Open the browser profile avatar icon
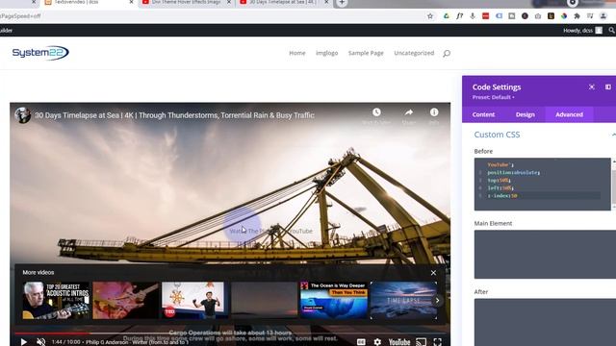Image resolution: width=616 pixels, height=346 pixels. coord(603,16)
